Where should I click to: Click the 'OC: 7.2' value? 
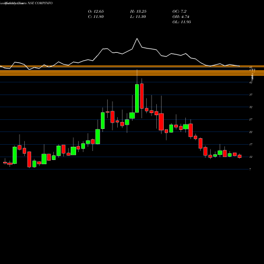coord(180,12)
